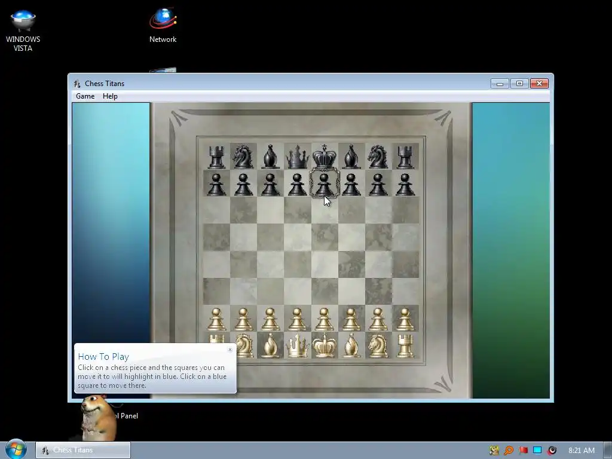Select the black pawn on c7

tap(271, 184)
